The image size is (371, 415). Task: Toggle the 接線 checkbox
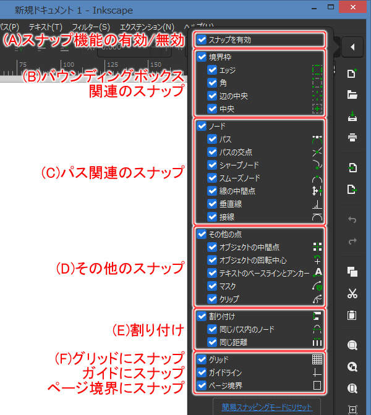[212, 217]
